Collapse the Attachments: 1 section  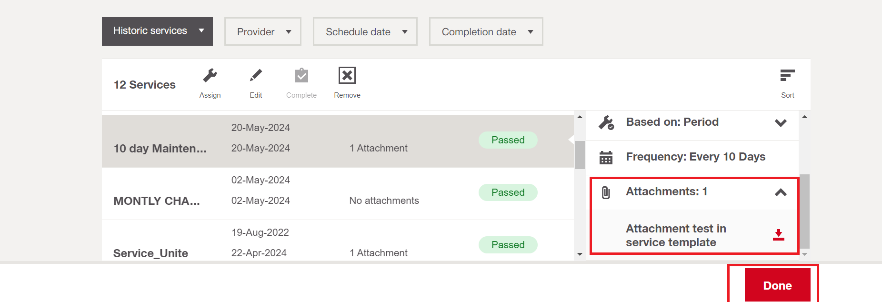tap(780, 192)
